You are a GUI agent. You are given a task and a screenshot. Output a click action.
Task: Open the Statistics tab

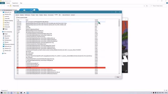pyautogui.click(x=22, y=15)
